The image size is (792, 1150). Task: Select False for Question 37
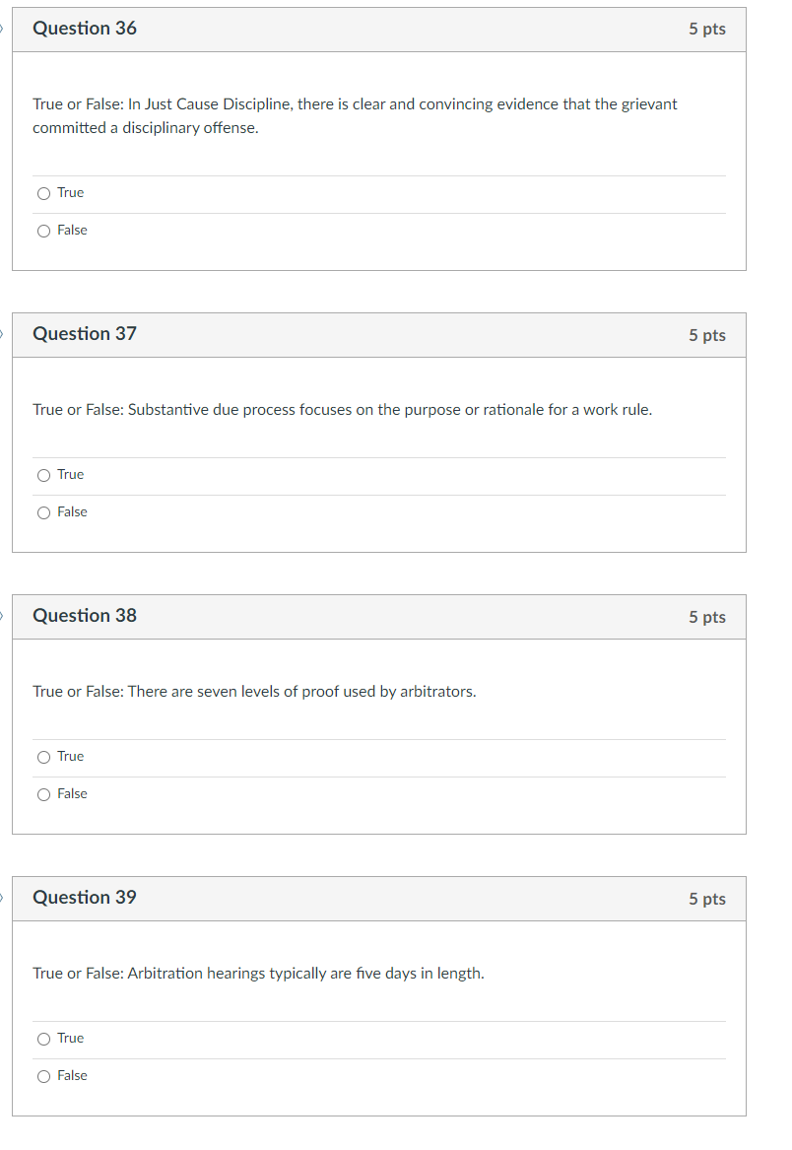point(43,511)
